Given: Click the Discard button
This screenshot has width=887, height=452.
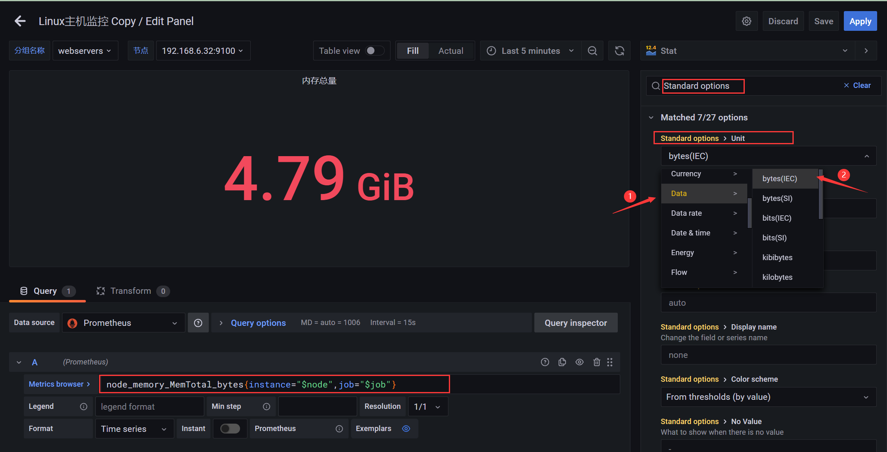Looking at the screenshot, I should click(x=783, y=21).
